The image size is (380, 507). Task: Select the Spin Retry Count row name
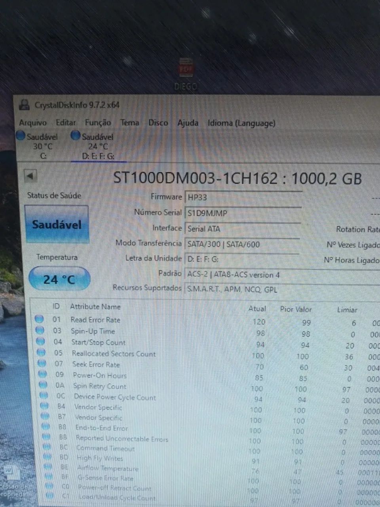(x=100, y=386)
